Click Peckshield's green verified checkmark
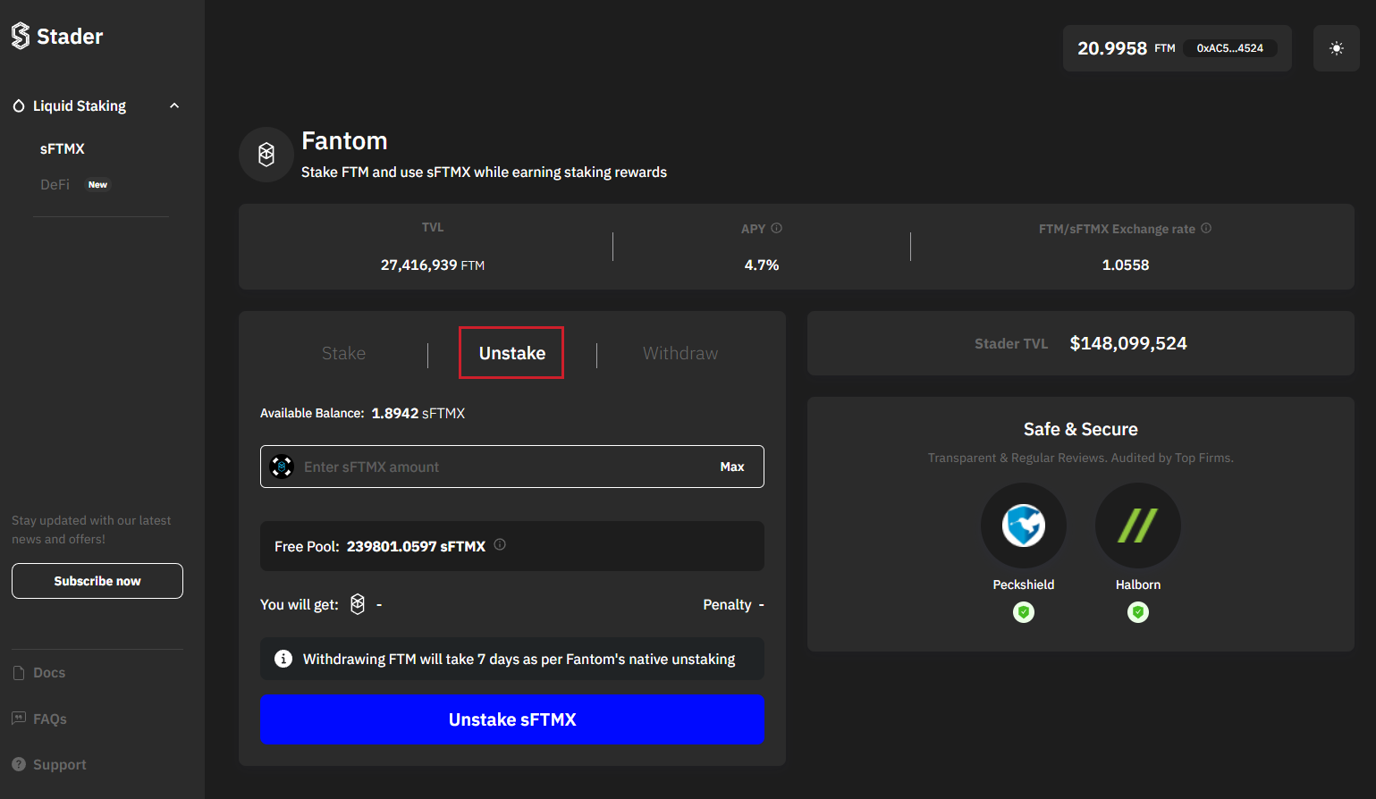This screenshot has width=1376, height=799. [1024, 612]
